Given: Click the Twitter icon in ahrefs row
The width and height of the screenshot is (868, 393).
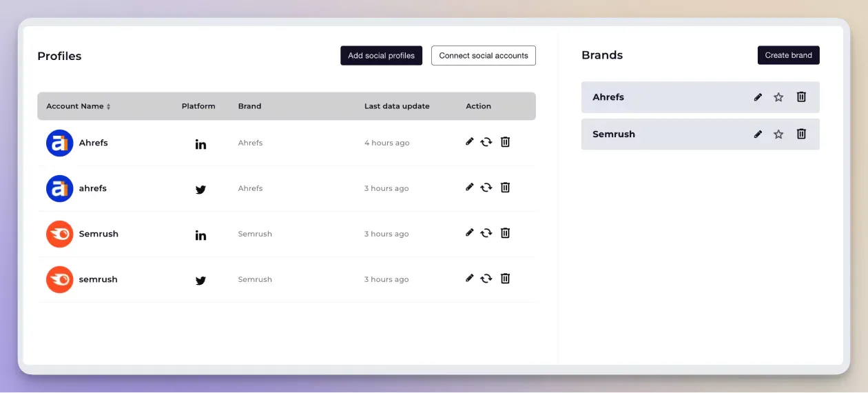Looking at the screenshot, I should click(200, 190).
